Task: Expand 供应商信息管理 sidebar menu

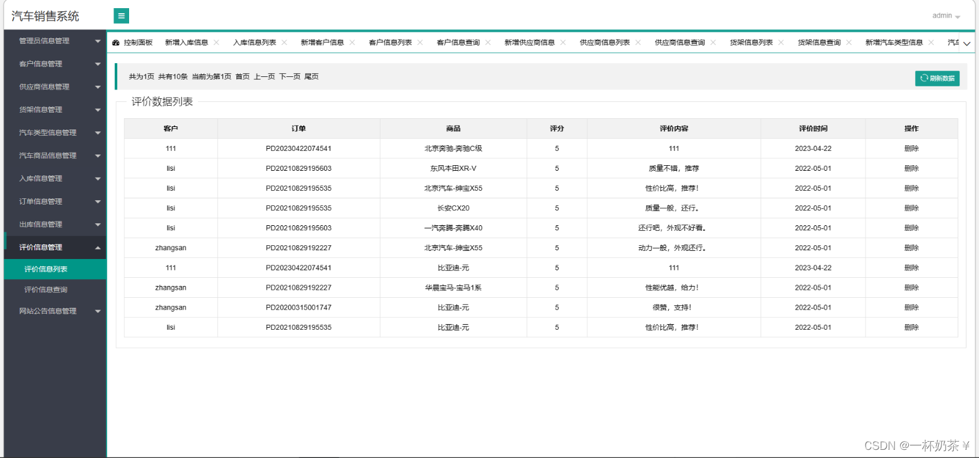Action: pyautogui.click(x=55, y=87)
